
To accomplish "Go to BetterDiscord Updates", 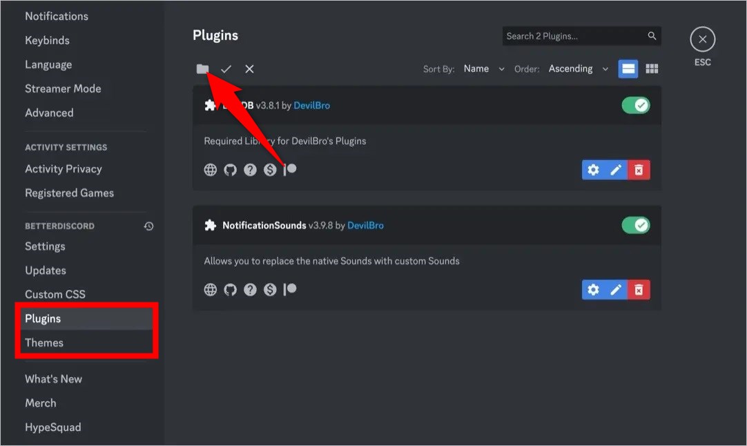I will [45, 270].
